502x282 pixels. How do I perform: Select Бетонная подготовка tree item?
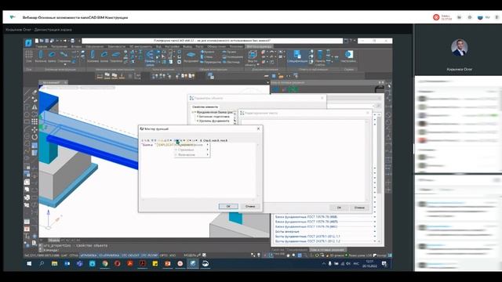pos(214,117)
